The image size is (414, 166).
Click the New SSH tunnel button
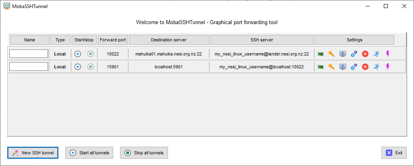(x=33, y=153)
